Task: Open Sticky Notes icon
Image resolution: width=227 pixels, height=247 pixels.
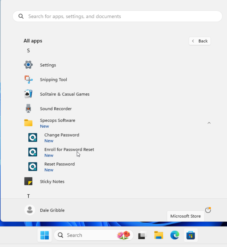Action: [x=28, y=181]
